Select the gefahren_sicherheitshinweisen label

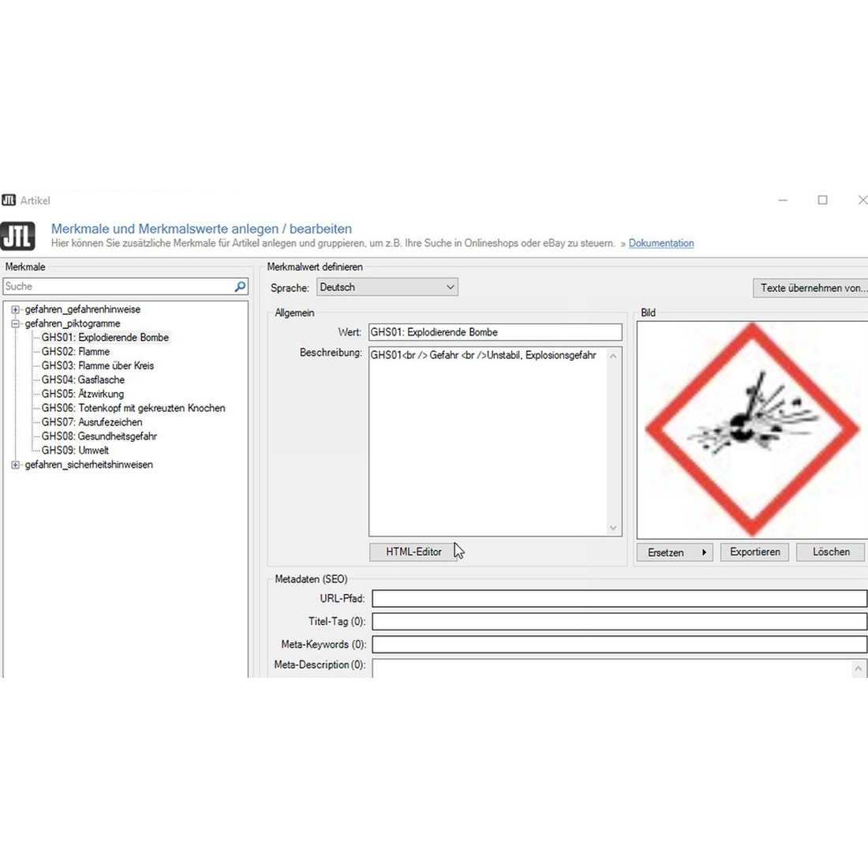[88, 465]
